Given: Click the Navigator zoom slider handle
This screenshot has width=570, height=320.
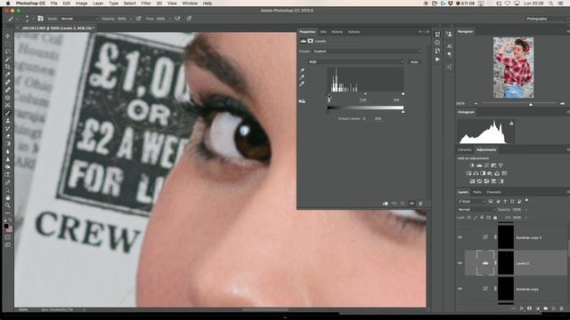Looking at the screenshot, I should click(x=531, y=105).
